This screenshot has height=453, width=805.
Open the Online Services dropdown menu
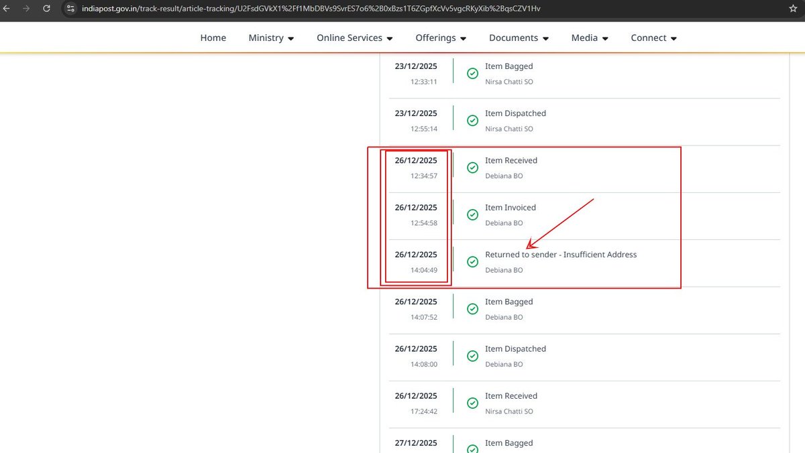point(355,38)
